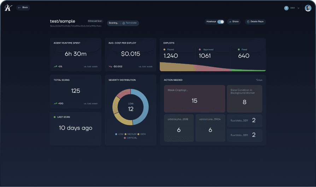Click the *Days label in Action Needed
The image size is (316, 187).
click(x=259, y=80)
